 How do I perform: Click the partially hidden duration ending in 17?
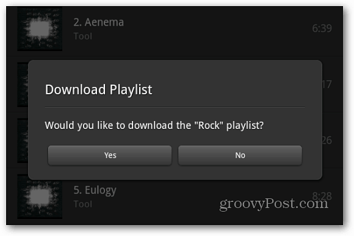click(x=327, y=85)
